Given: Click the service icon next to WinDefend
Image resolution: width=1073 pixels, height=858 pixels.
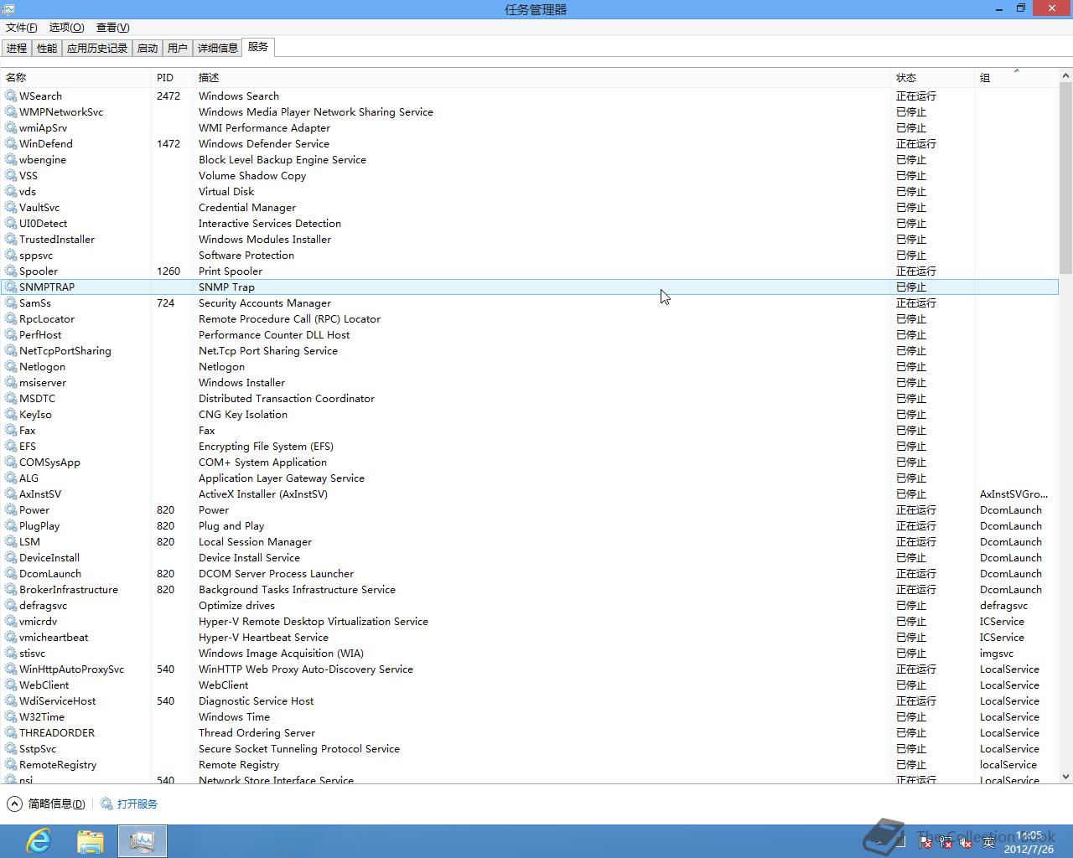Looking at the screenshot, I should 11,143.
